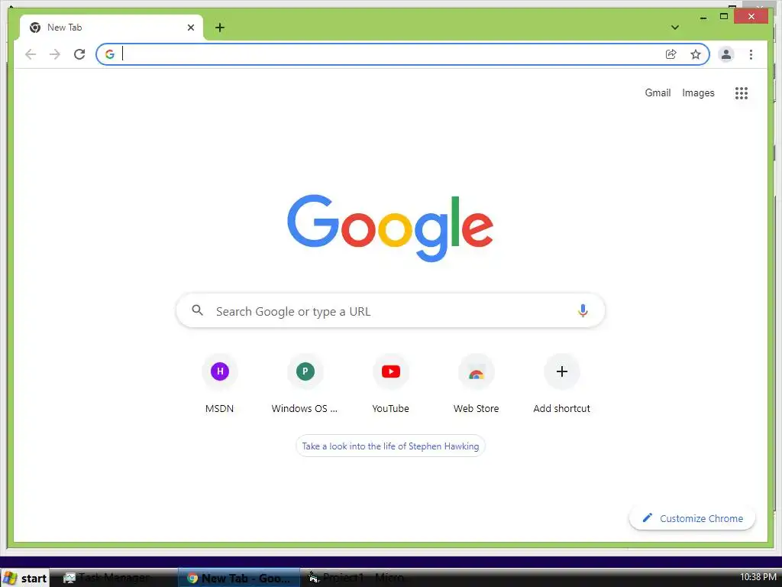Click the 10:38 PM taskbar clock

coord(758,577)
